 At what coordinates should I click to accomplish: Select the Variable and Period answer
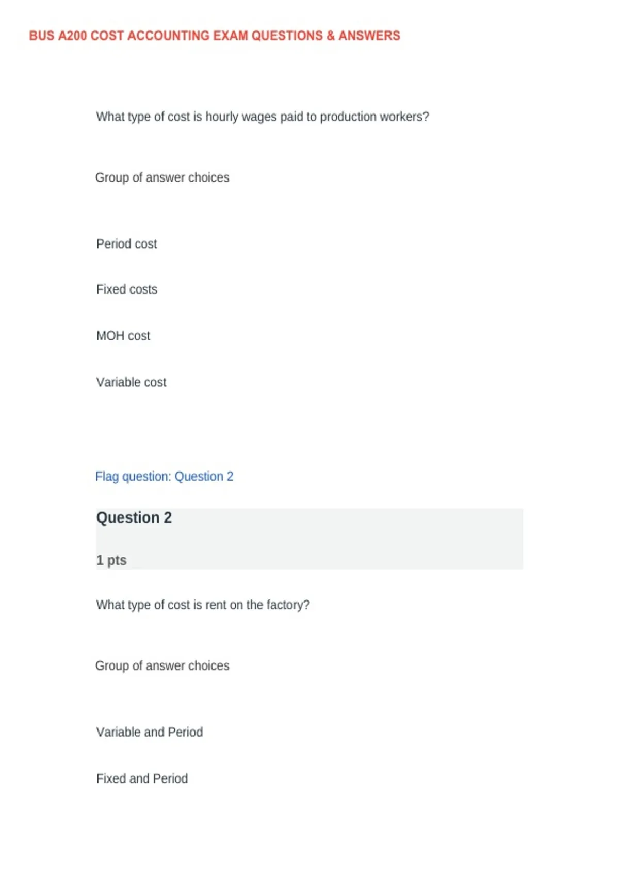(x=149, y=732)
